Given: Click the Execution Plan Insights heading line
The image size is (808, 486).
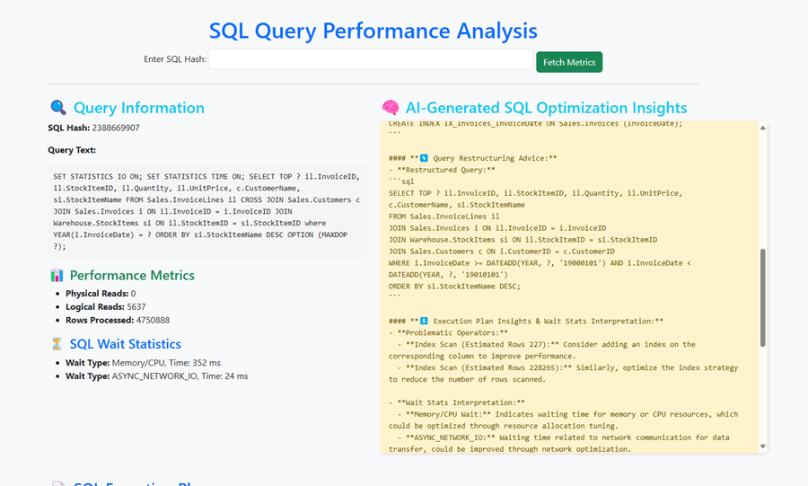Looking at the screenshot, I should click(x=526, y=321).
